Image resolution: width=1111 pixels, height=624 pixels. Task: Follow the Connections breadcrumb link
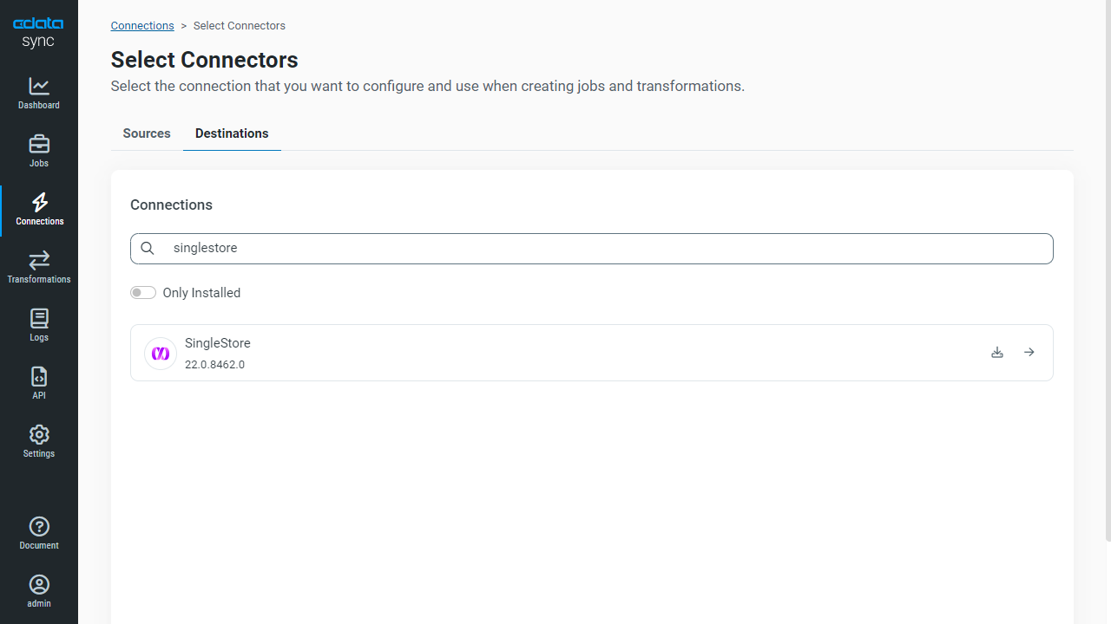pos(142,26)
